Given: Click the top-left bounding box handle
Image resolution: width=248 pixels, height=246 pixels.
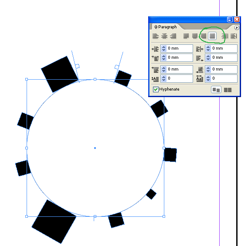Looking at the screenshot, I should (27, 79).
